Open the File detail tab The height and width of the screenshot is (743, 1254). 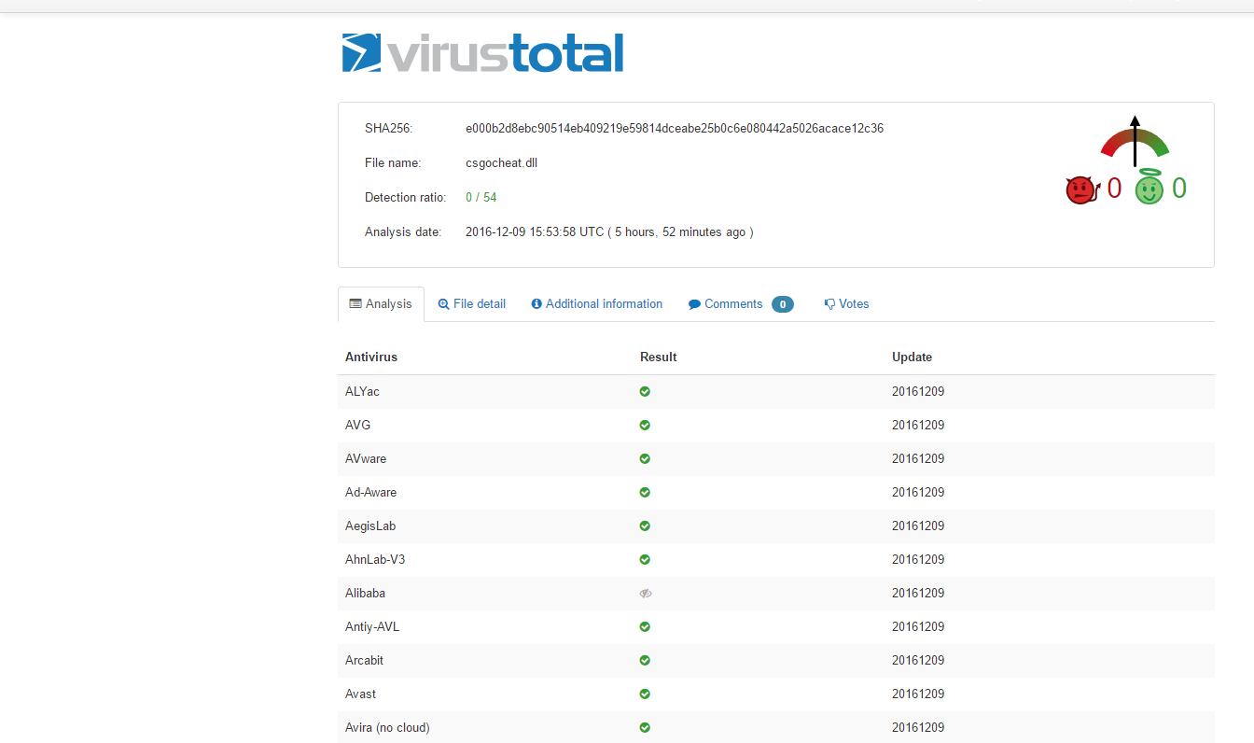tap(472, 304)
